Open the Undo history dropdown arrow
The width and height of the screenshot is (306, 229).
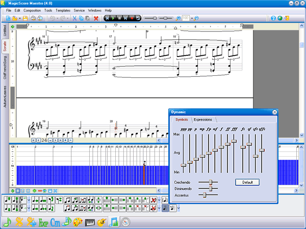(57, 18)
